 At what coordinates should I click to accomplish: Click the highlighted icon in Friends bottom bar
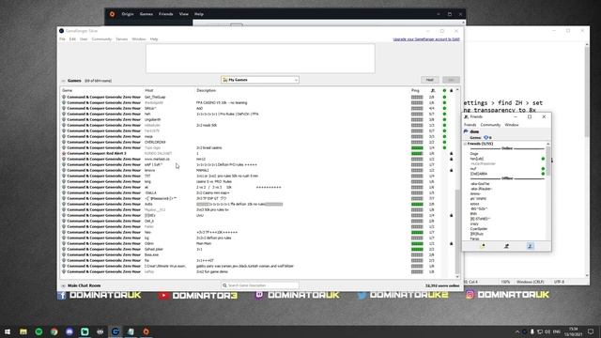pos(530,246)
